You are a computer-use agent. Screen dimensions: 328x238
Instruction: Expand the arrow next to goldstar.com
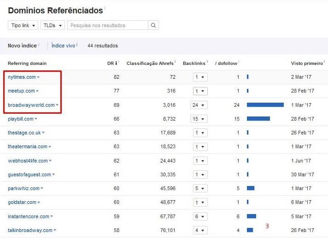[39, 203]
